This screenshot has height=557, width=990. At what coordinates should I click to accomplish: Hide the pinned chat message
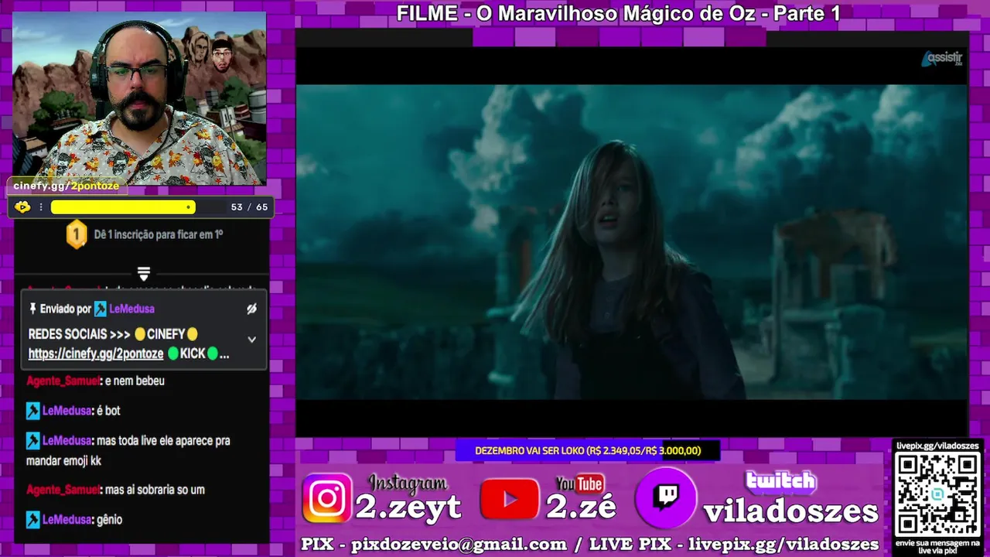[251, 309]
